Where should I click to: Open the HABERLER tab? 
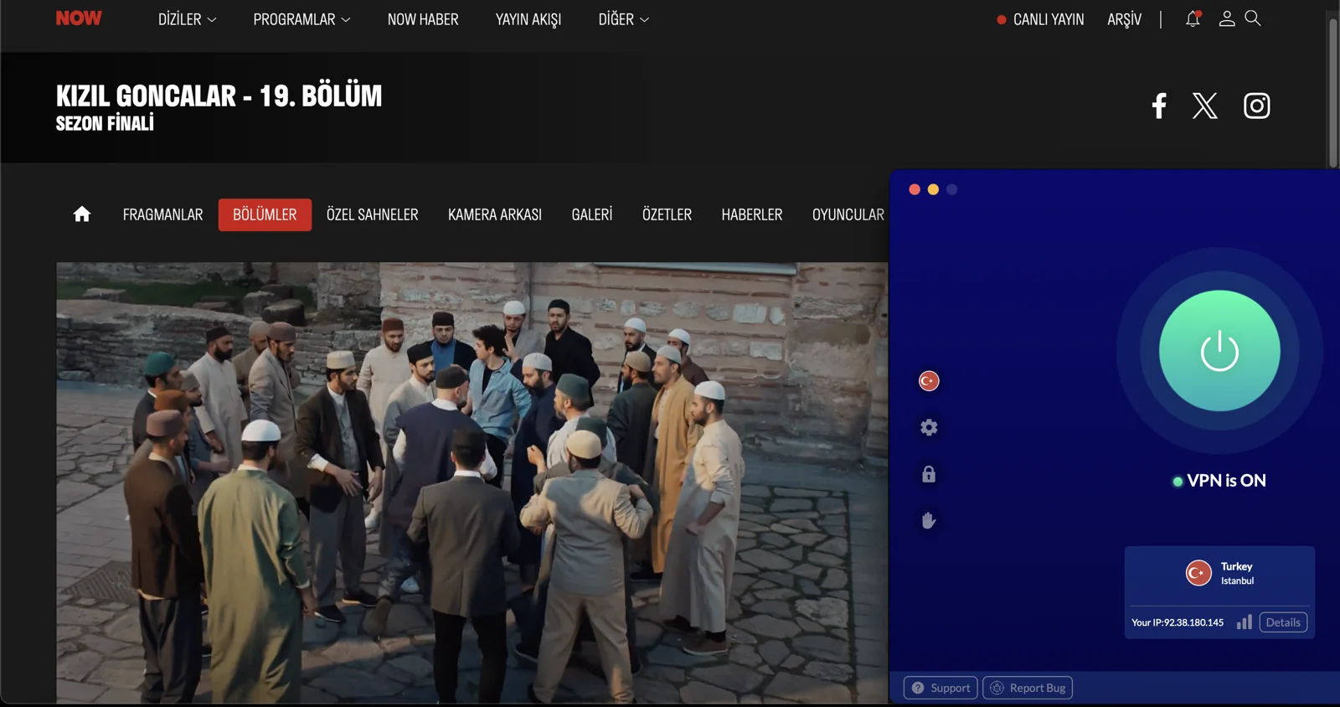(752, 214)
